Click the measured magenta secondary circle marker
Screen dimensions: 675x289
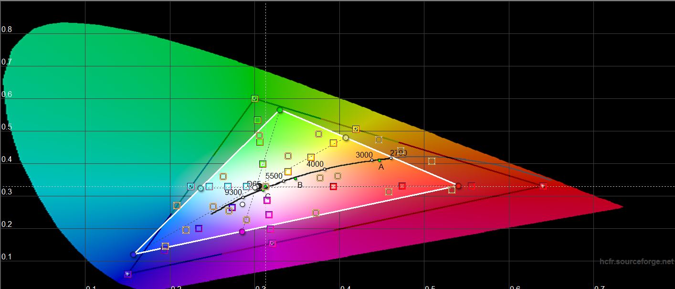(242, 232)
